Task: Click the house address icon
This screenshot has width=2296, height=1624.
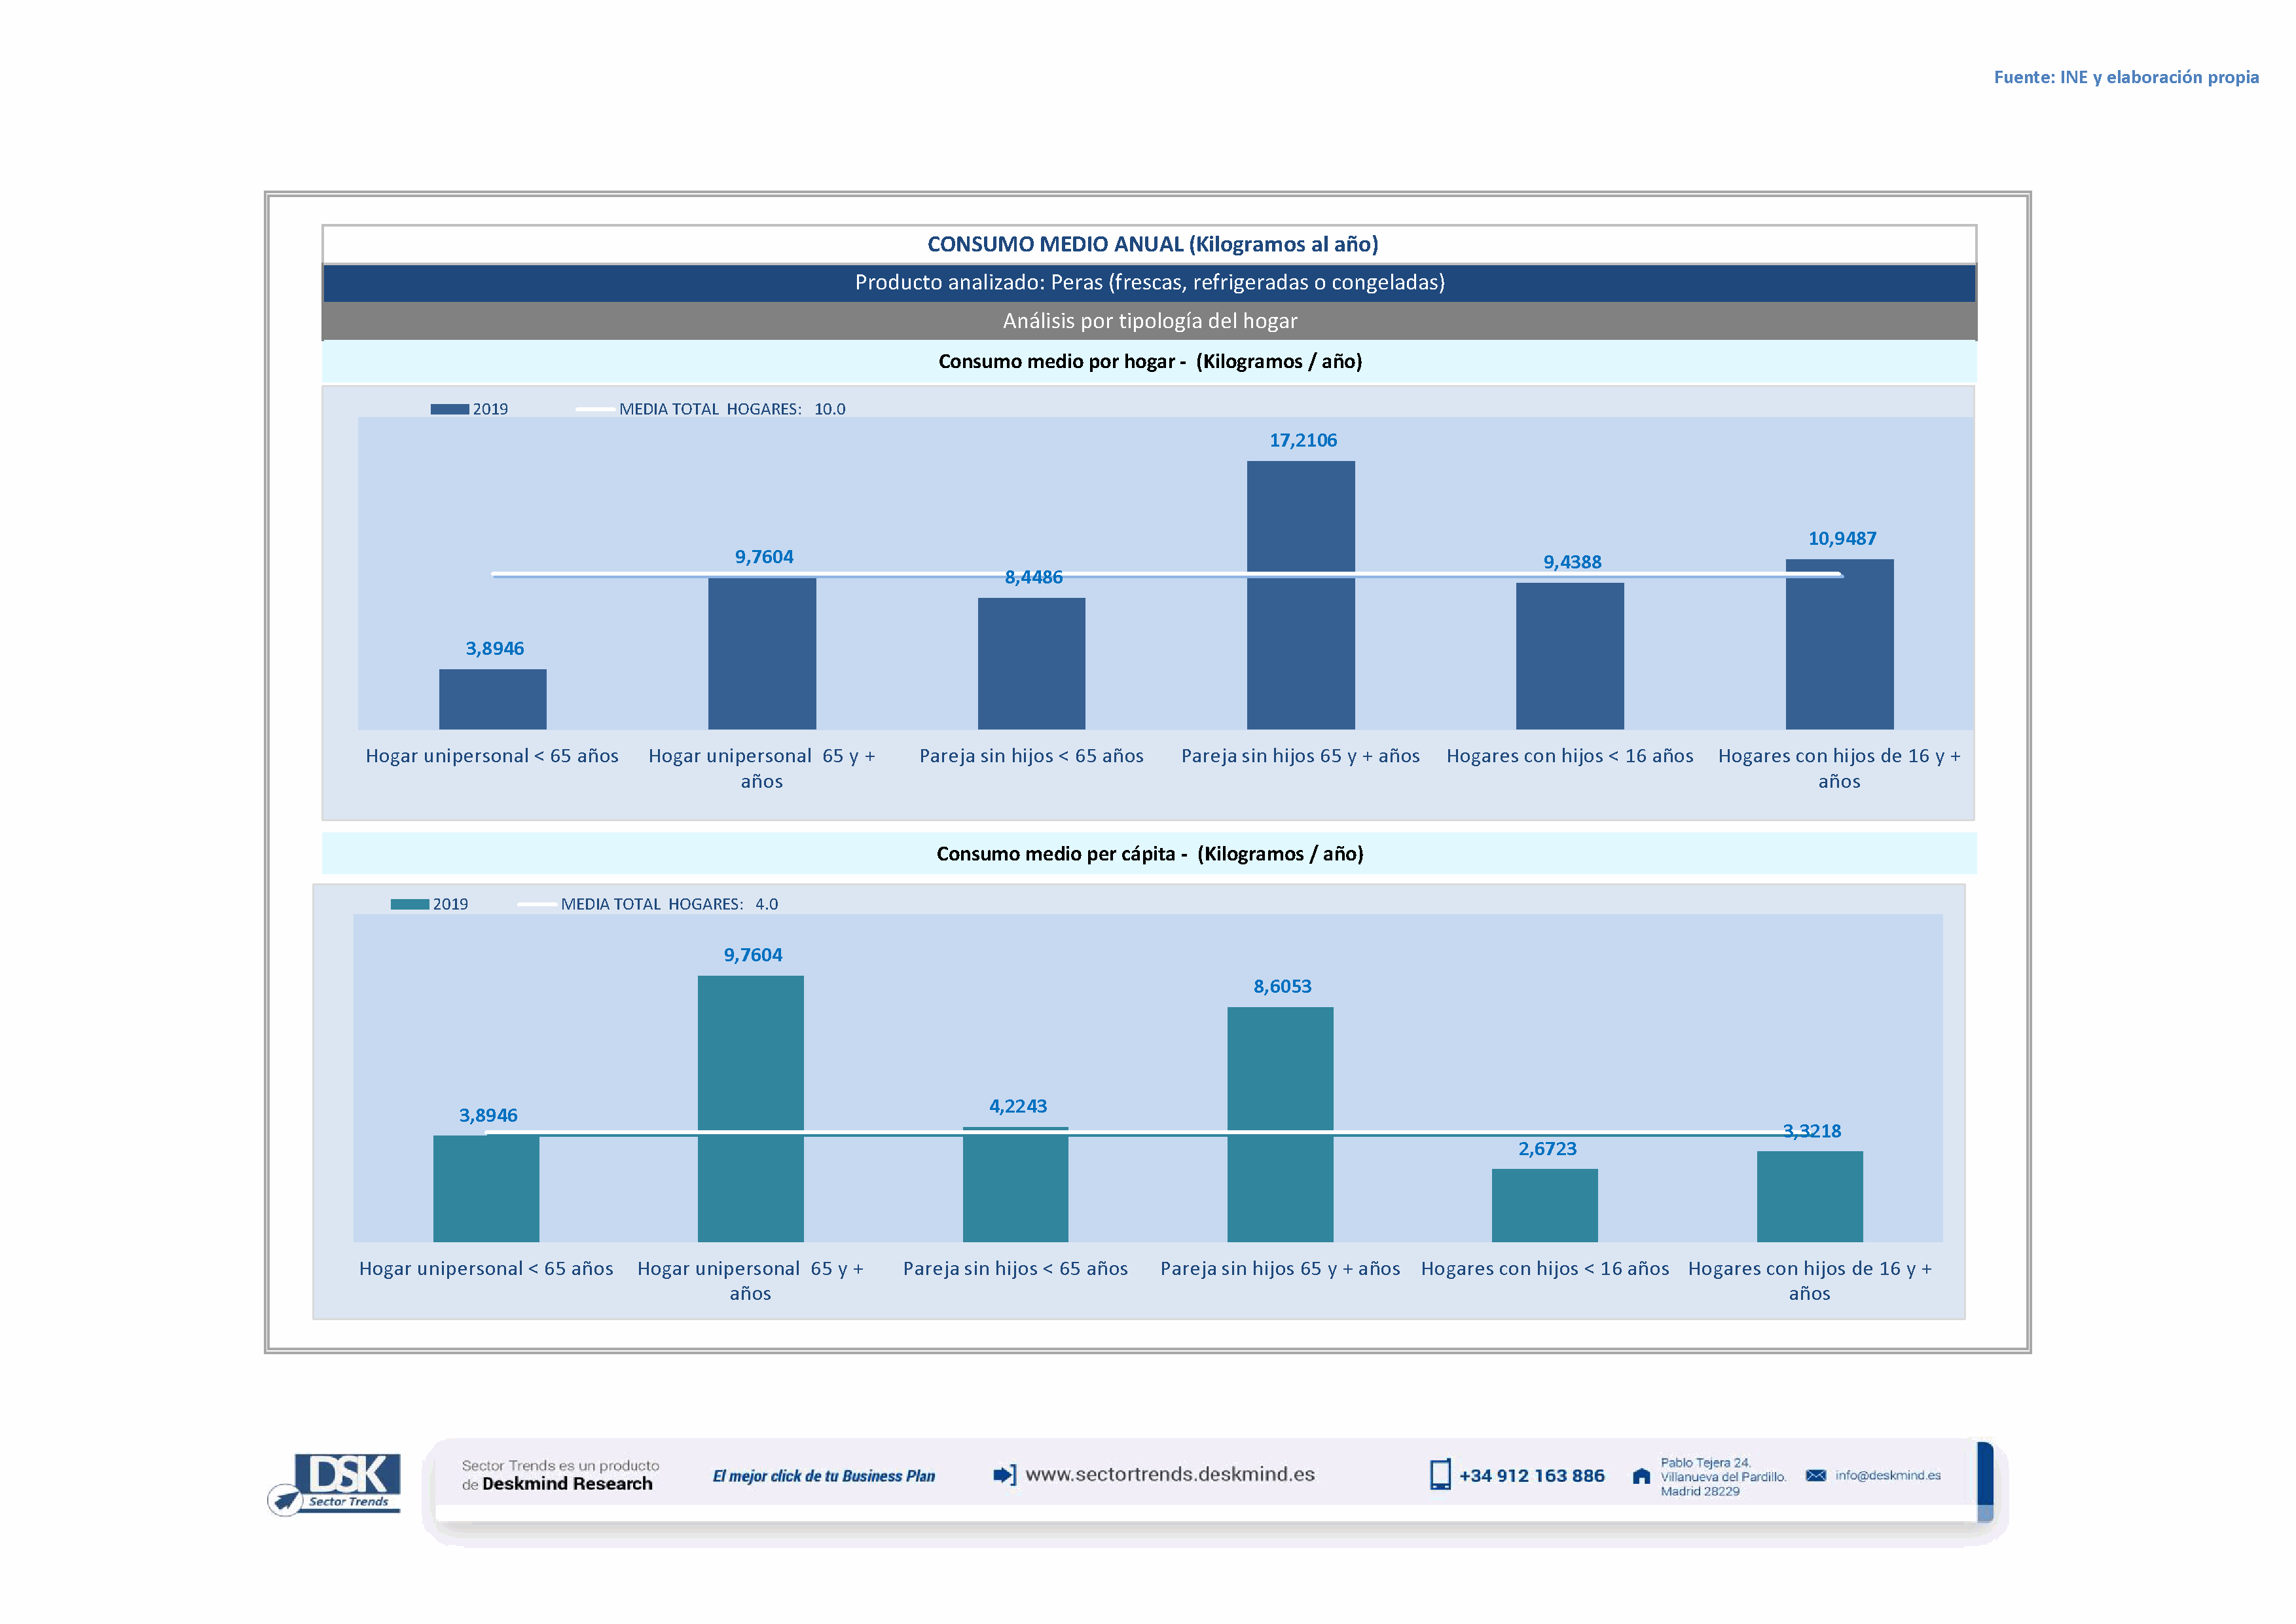Action: click(1641, 1477)
